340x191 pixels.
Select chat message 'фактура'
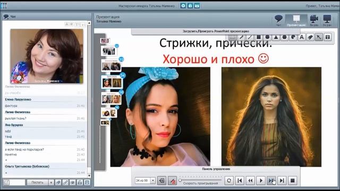click(11, 106)
